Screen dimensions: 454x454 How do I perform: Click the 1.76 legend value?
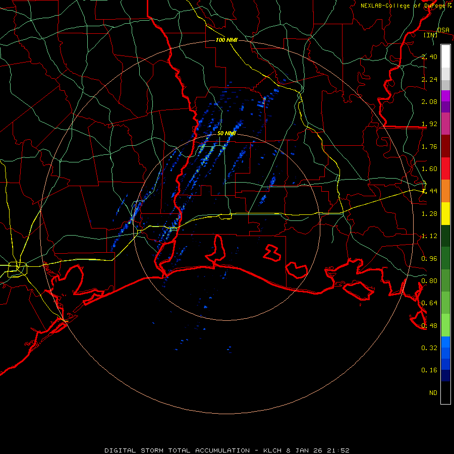(x=429, y=146)
